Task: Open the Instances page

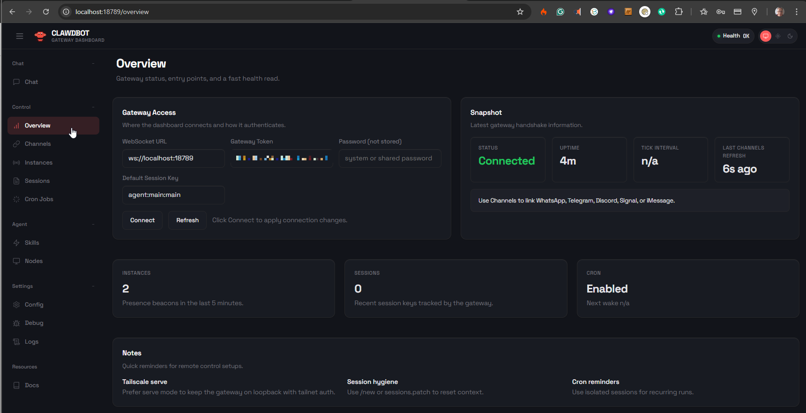Action: 38,163
